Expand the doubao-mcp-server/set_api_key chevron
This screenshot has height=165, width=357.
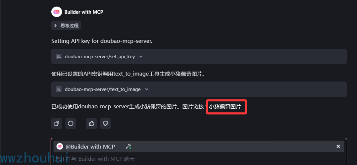click(141, 57)
